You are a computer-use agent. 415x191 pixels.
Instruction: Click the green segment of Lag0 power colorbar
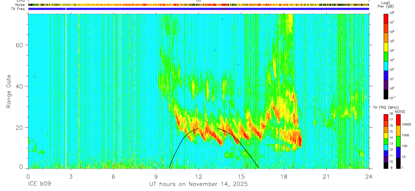tap(386, 57)
